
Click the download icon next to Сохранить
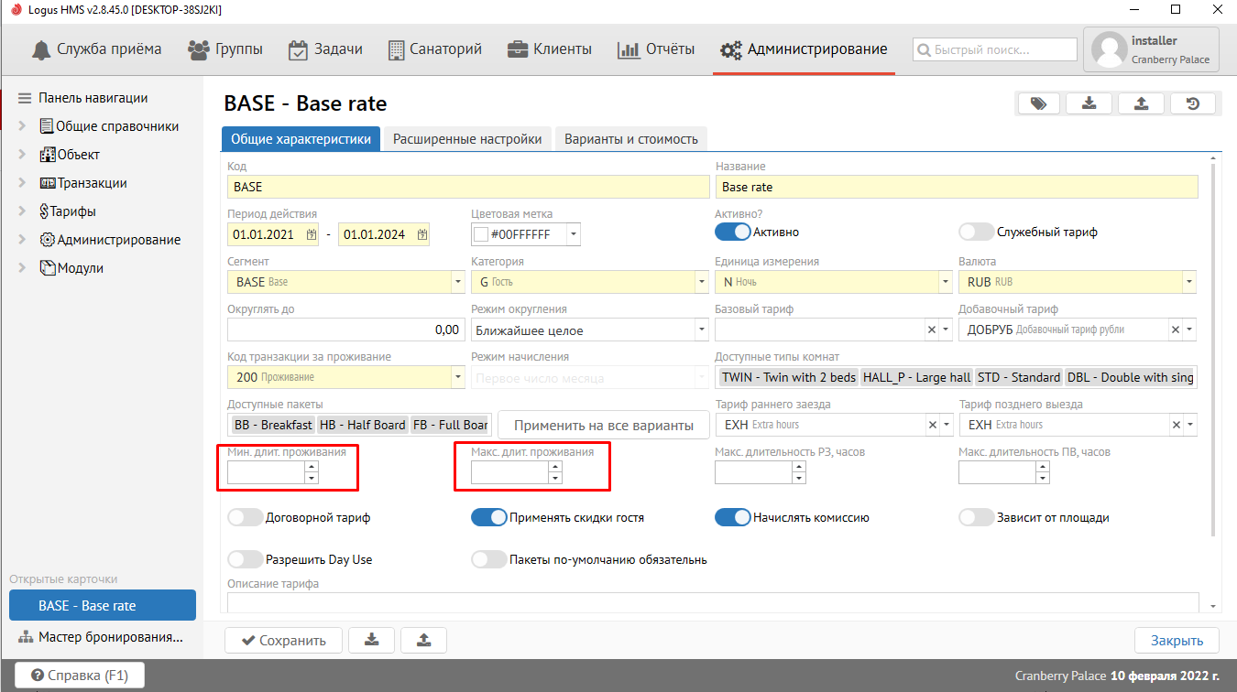(371, 640)
